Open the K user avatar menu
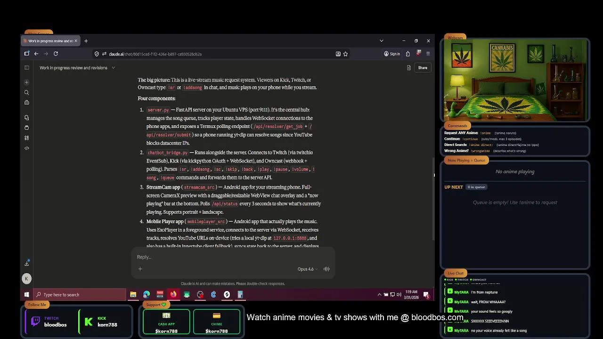This screenshot has height=339, width=603. (x=26, y=279)
